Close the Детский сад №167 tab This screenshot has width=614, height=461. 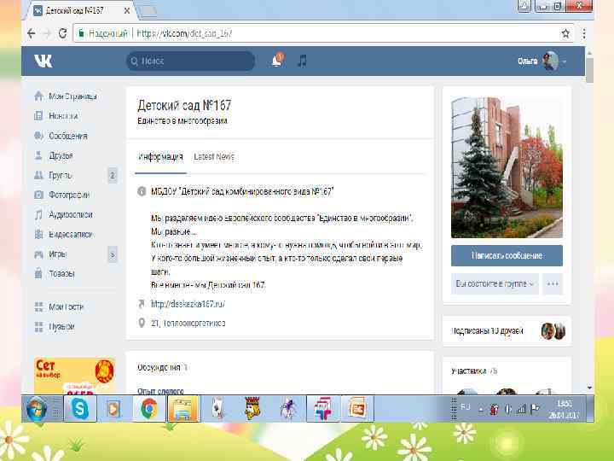tap(127, 11)
